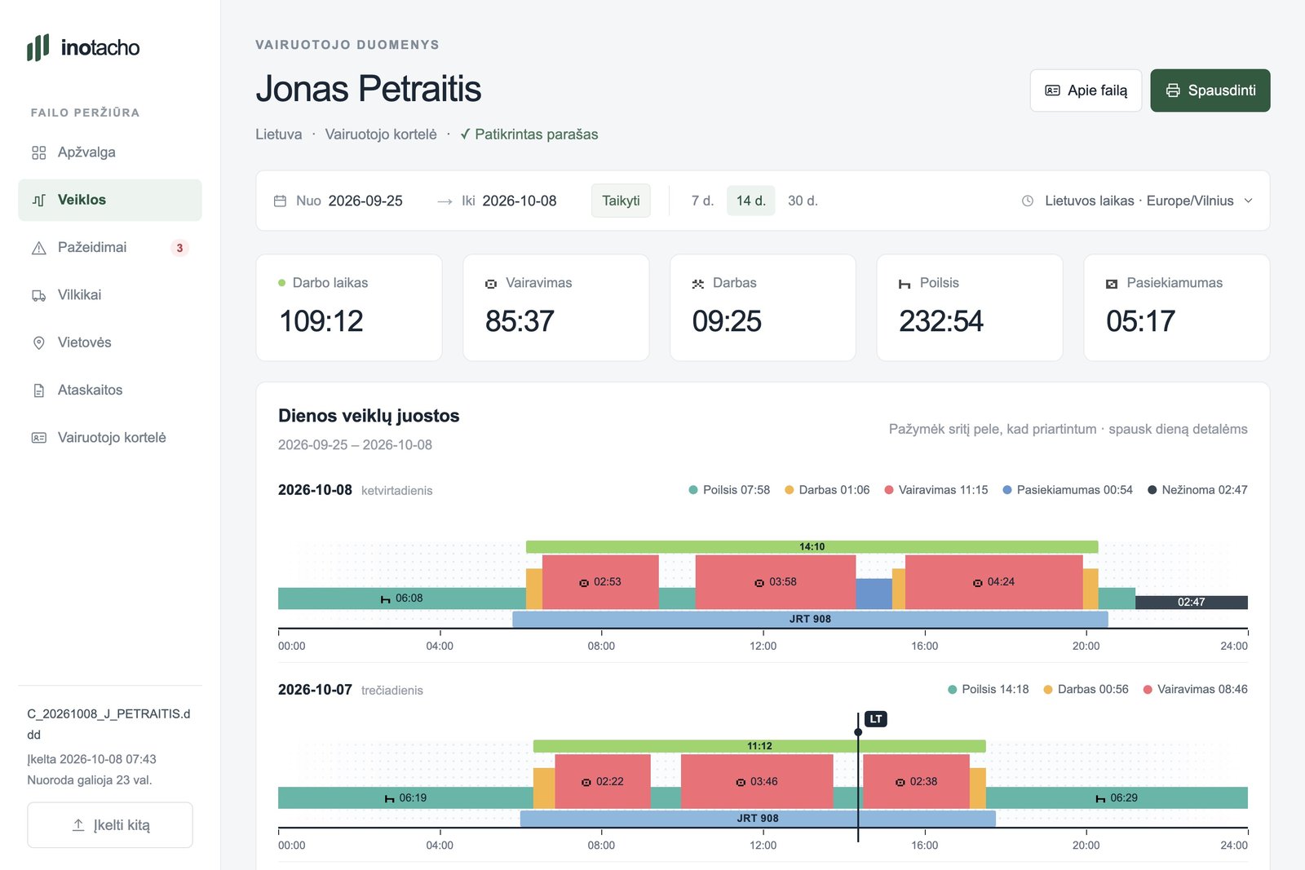Click the crossed hammers icon in Darbas card
The image size is (1305, 870).
(698, 284)
